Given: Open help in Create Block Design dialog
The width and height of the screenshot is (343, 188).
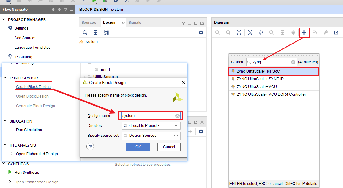Looking at the screenshot, I should 90,147.
